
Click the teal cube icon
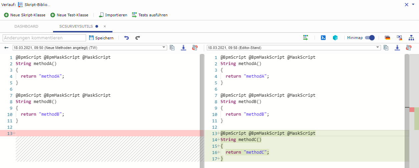(x=335, y=38)
